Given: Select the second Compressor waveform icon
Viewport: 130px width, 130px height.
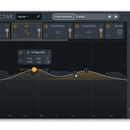Looking at the screenshot, I should pyautogui.click(x=89, y=32).
